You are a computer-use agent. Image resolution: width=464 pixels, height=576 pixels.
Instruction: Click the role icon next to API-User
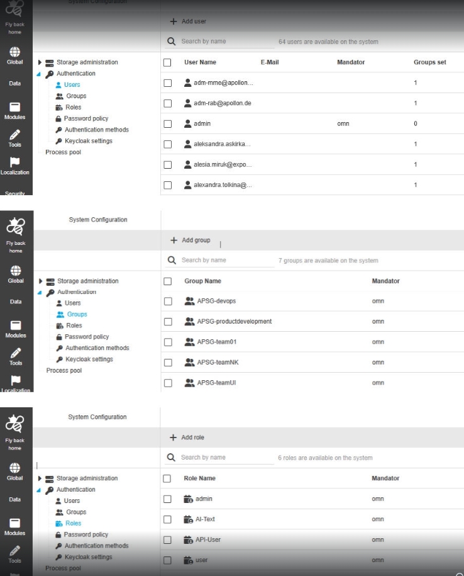coord(187,539)
